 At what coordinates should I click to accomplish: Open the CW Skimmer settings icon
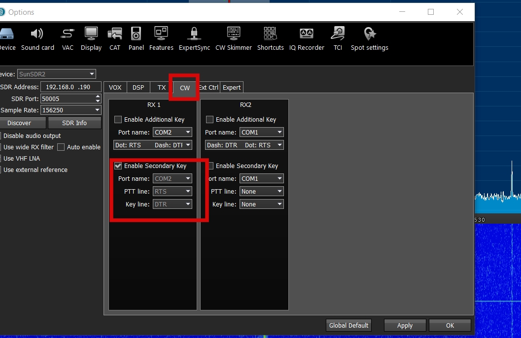[234, 39]
